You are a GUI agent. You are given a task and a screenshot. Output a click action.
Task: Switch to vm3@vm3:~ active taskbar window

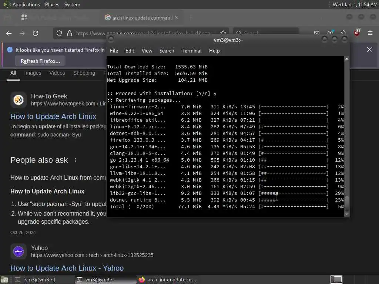coord(105,280)
